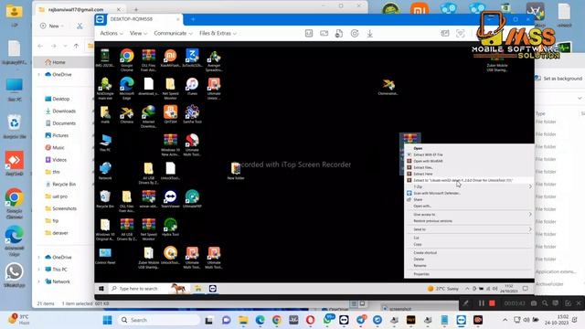Expand the 7-Zip submenu
This screenshot has height=329, width=585.
coord(469,186)
